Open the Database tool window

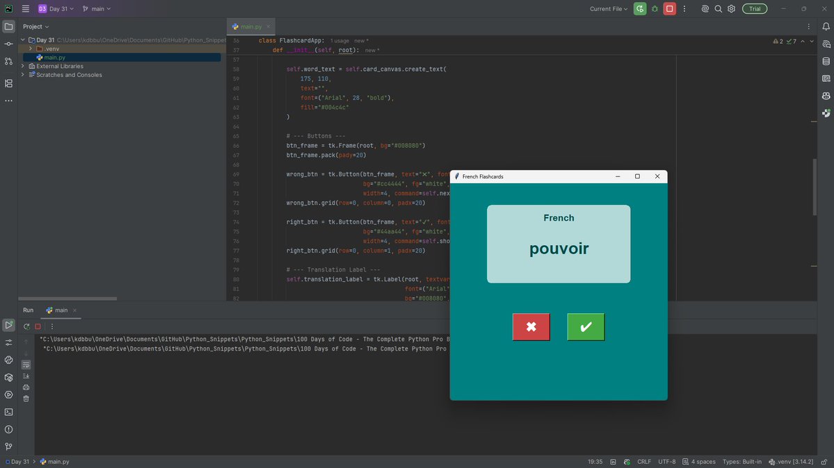tap(826, 61)
